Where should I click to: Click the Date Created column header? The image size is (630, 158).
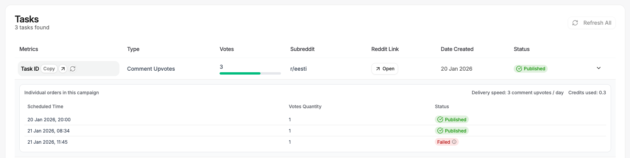(457, 49)
